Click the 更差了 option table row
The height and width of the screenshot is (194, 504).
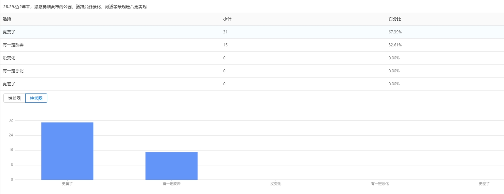click(9, 84)
